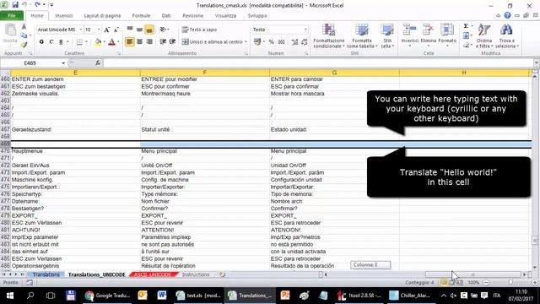Click the red font color A

point(111,41)
